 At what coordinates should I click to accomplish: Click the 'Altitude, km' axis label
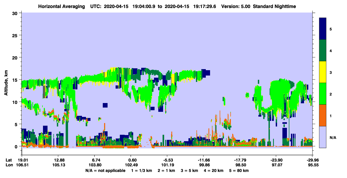6,82
